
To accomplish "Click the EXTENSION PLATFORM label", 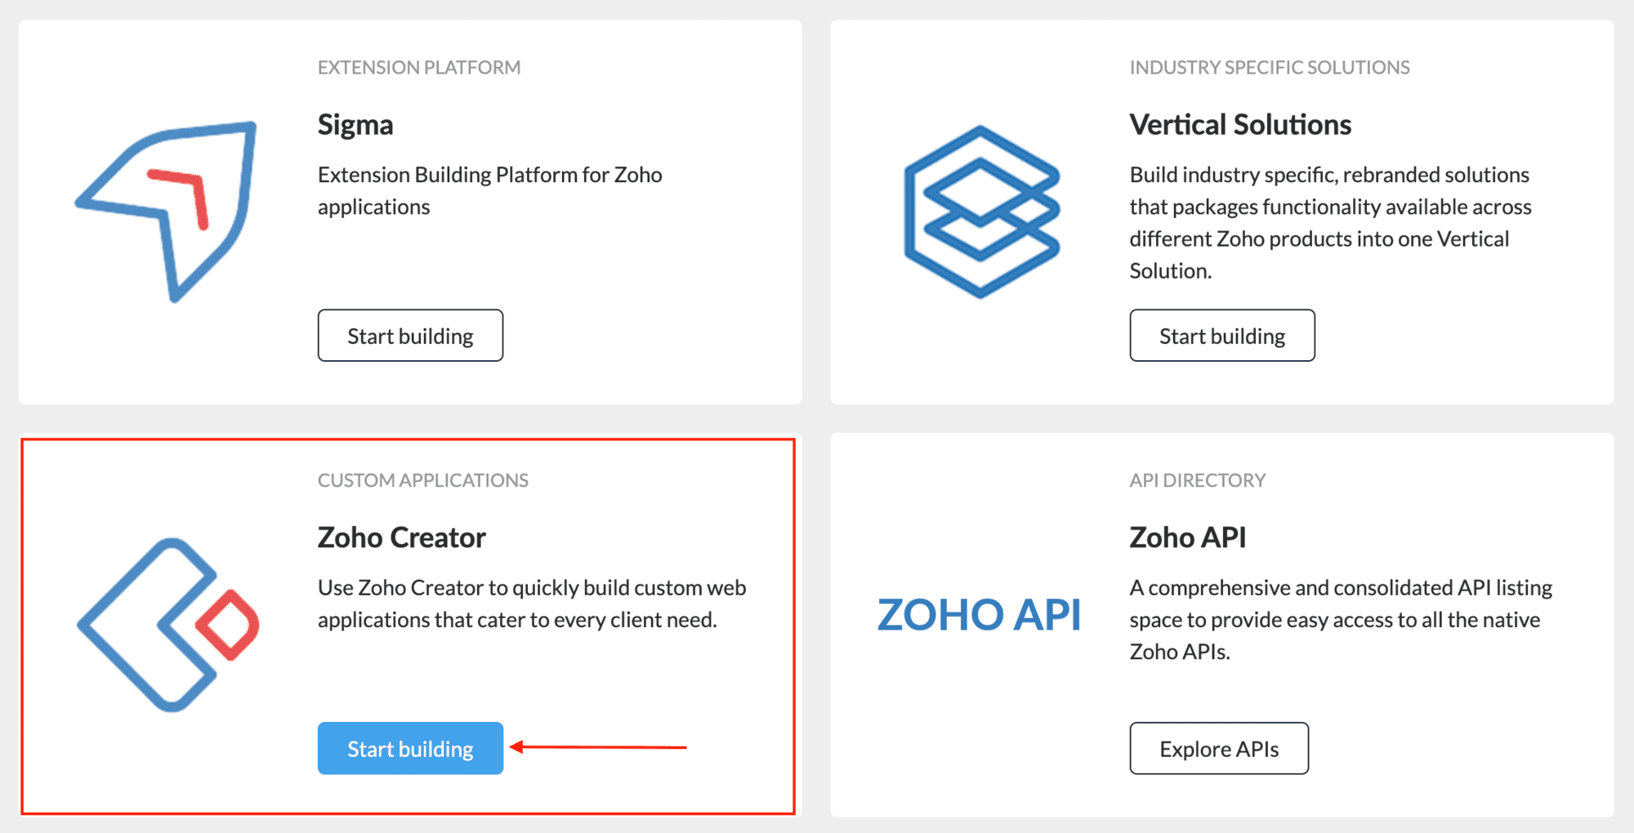I will [419, 68].
